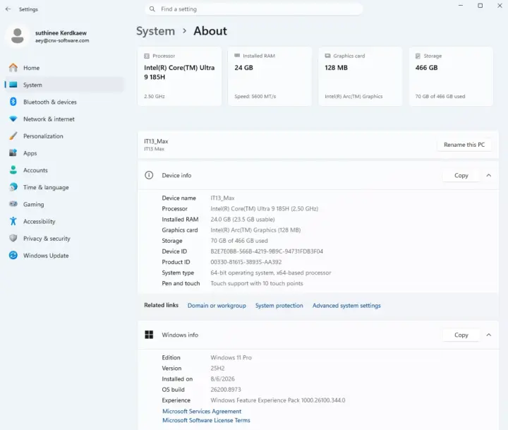Collapse the Device info section

[488, 175]
